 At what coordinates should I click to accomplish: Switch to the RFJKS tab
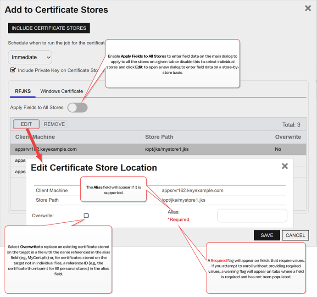coord(22,91)
